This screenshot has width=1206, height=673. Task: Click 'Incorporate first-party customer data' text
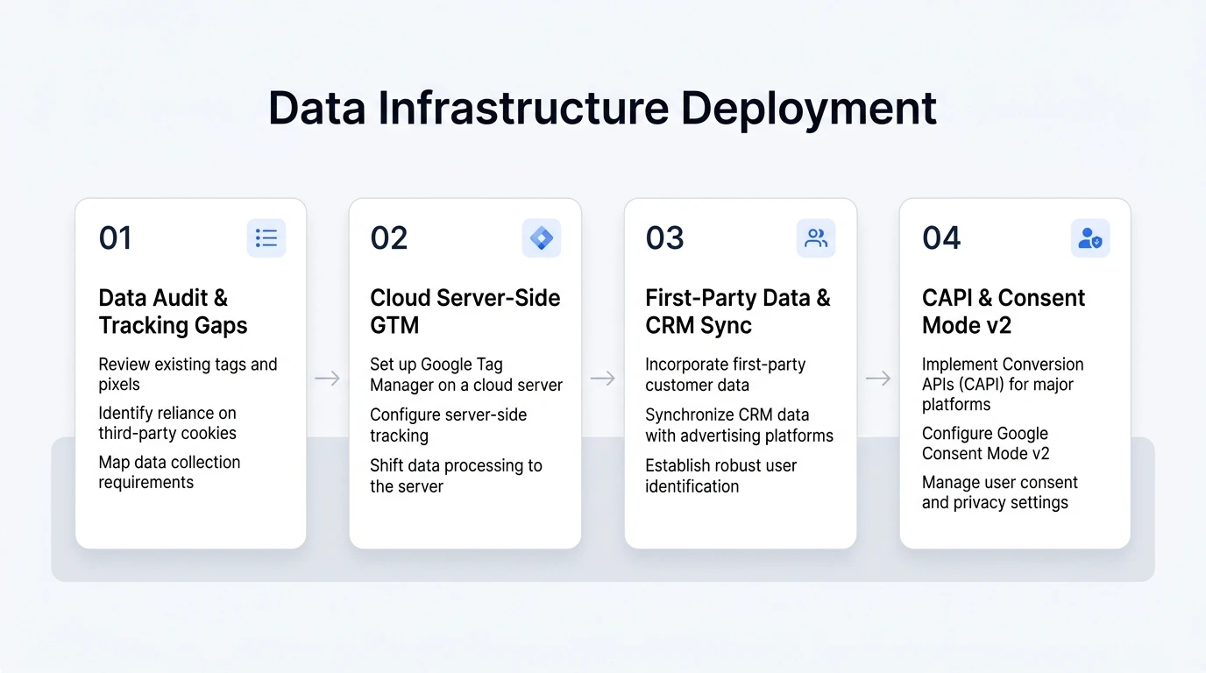(x=725, y=374)
